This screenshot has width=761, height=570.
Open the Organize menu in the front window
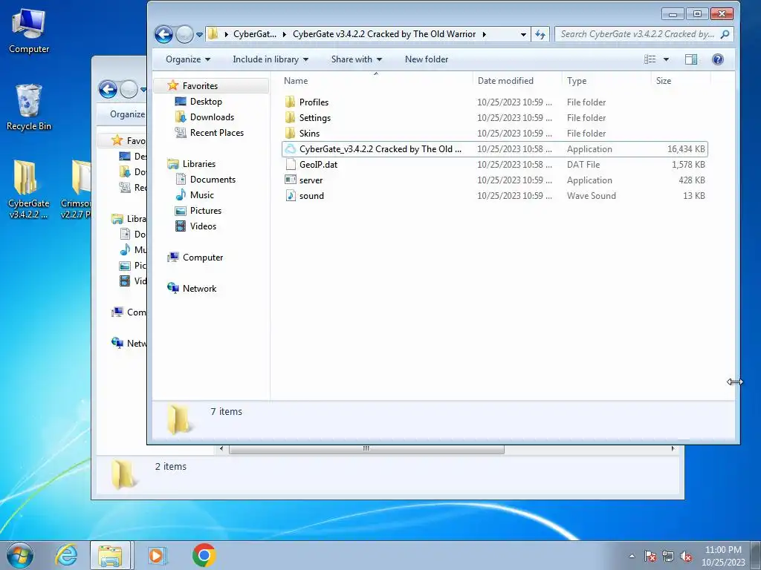pos(188,59)
